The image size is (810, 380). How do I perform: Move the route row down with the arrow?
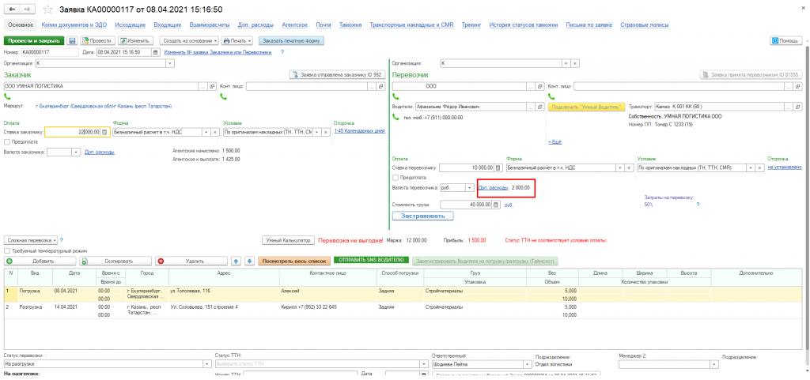pyautogui.click(x=248, y=261)
